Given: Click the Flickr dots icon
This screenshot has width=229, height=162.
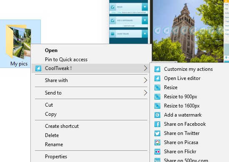Looking at the screenshot, I should 157,152.
